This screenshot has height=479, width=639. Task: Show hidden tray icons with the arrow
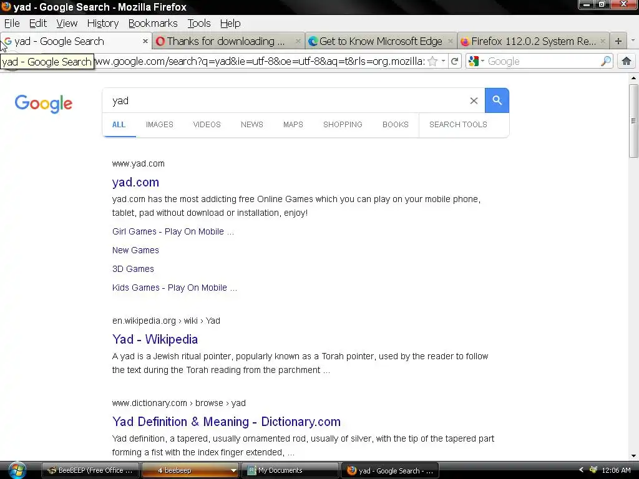[x=581, y=470]
